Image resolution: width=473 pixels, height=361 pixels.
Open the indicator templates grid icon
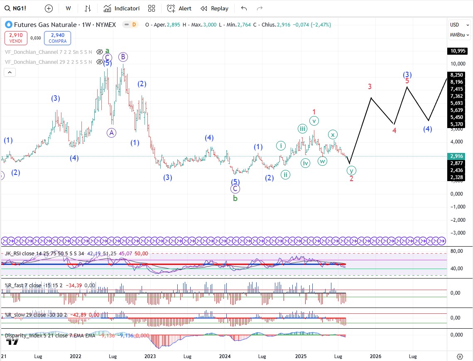click(x=152, y=8)
